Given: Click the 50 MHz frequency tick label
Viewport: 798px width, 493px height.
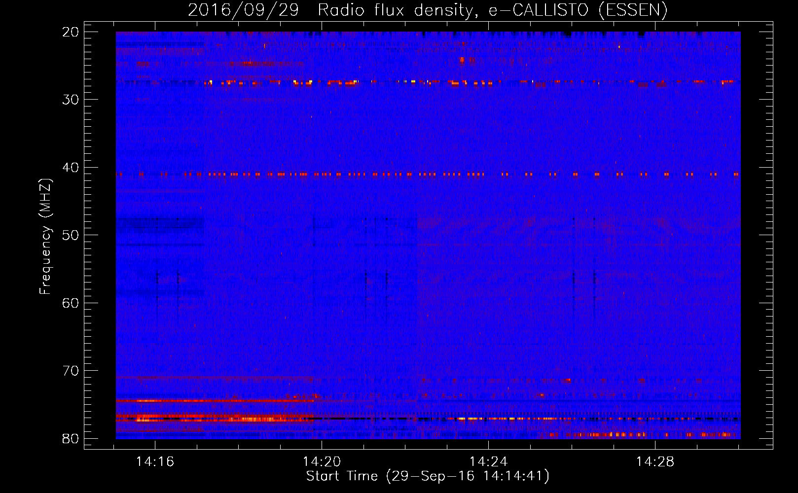Looking at the screenshot, I should pyautogui.click(x=71, y=235).
